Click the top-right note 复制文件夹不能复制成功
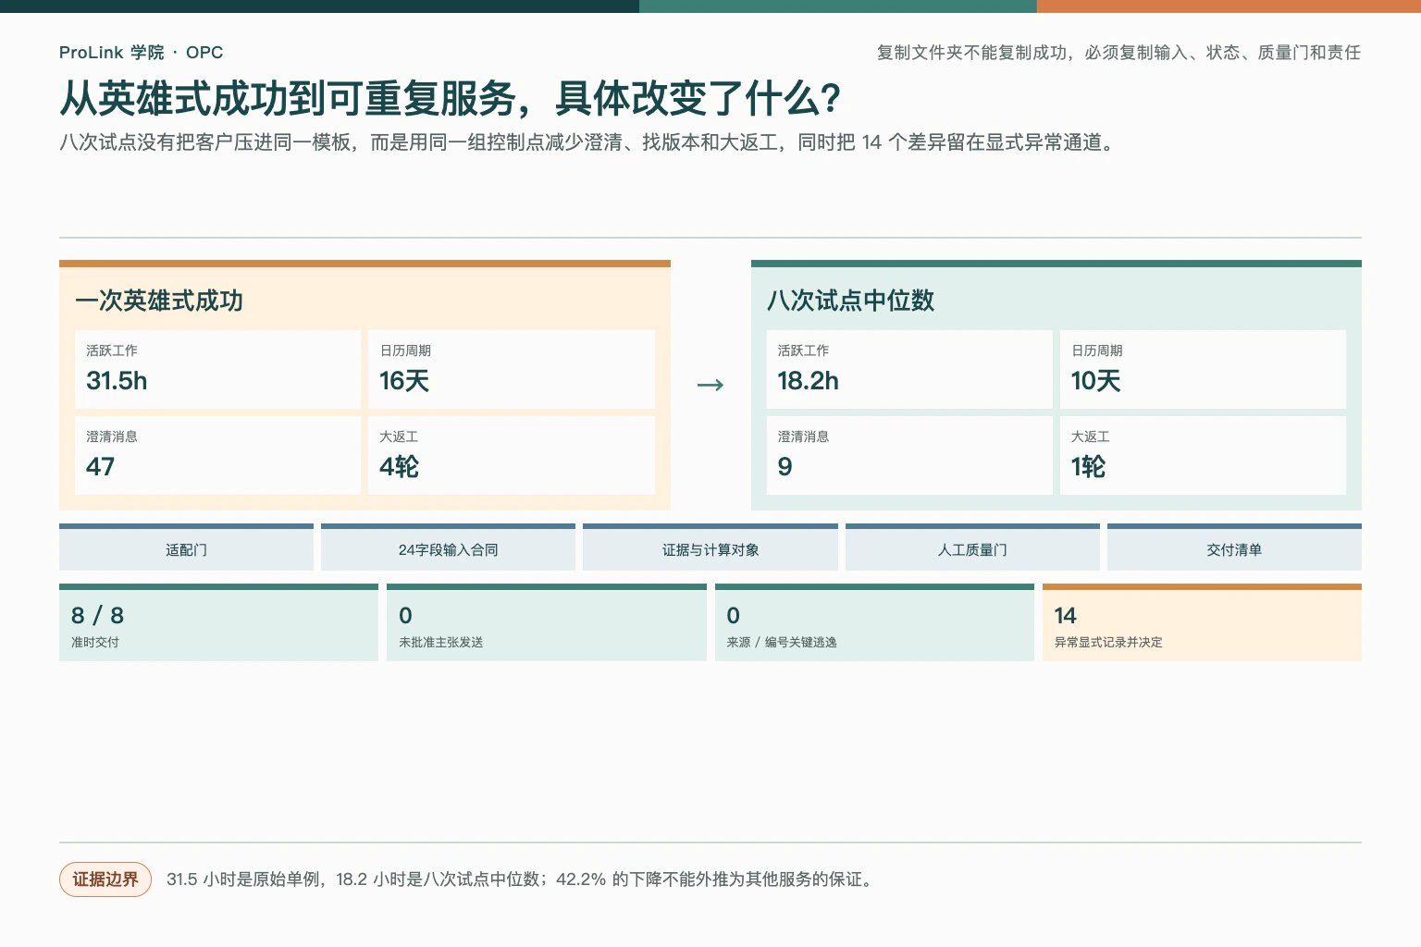 click(1118, 53)
